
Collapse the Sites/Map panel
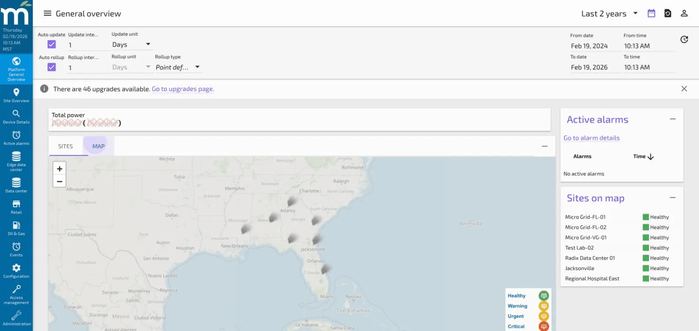[x=545, y=146]
